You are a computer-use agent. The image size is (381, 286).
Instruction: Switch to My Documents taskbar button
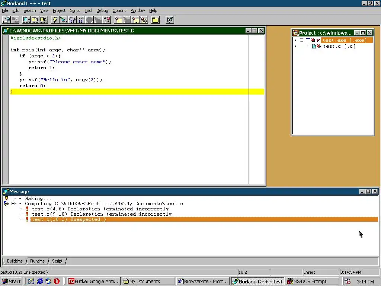tap(148, 282)
